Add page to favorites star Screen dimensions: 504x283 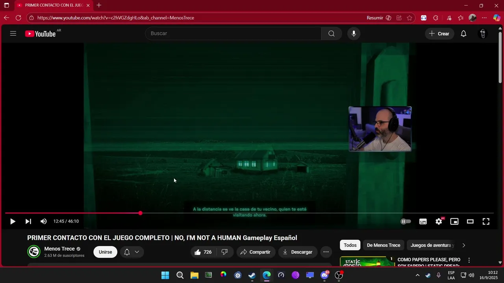[409, 18]
